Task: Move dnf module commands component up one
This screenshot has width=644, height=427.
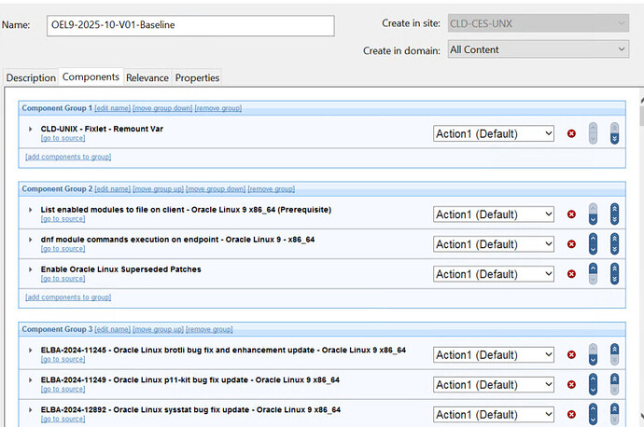Action: 593,240
